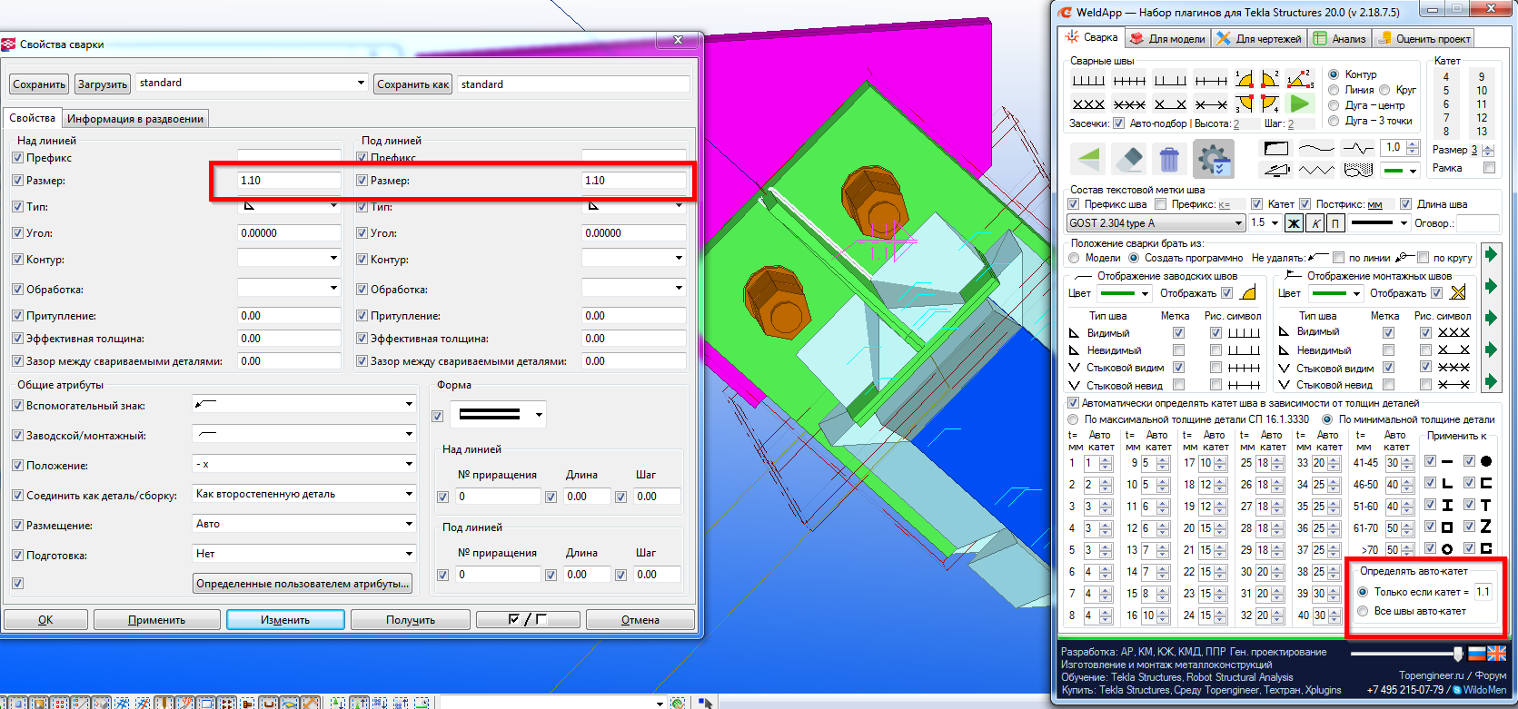This screenshot has width=1518, height=709.
Task: Click the green play arrow weld button
Action: [x=1300, y=103]
